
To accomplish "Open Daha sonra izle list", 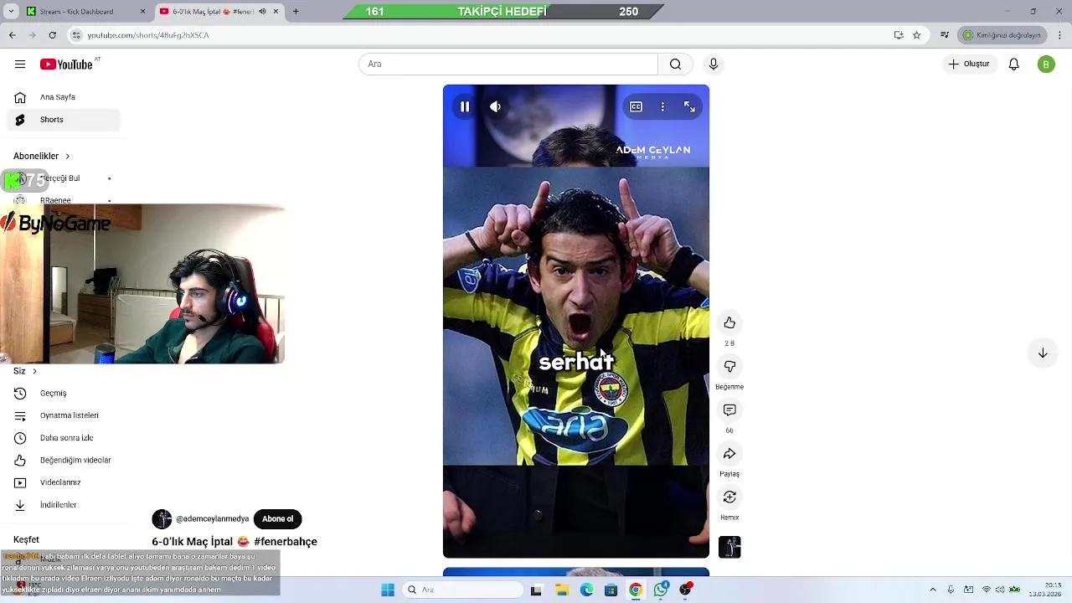I will 64,438.
